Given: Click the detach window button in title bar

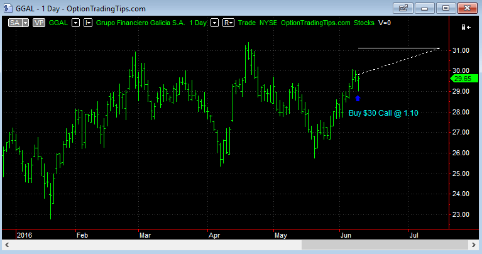Looking at the screenshot, I should tap(403, 8).
